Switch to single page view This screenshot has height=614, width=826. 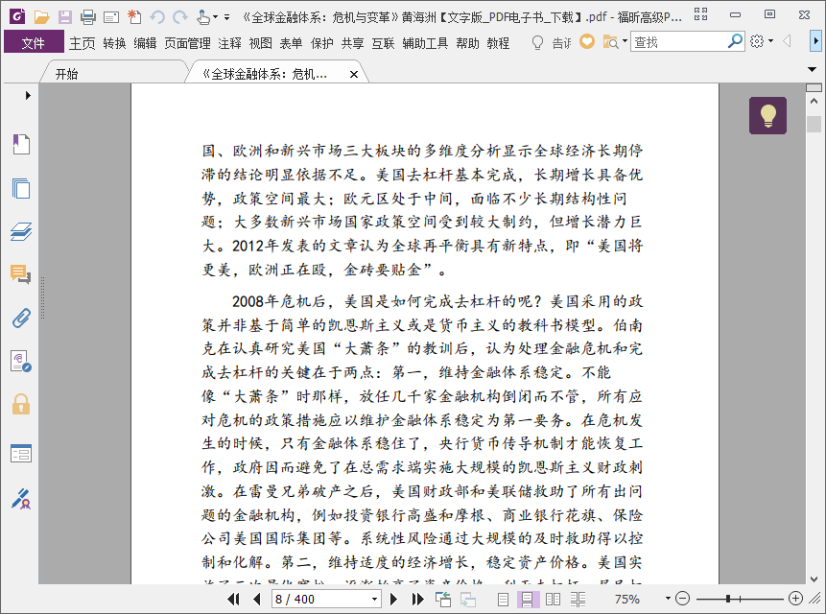click(503, 599)
